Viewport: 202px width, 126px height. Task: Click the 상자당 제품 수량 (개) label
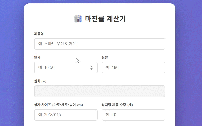117,105
